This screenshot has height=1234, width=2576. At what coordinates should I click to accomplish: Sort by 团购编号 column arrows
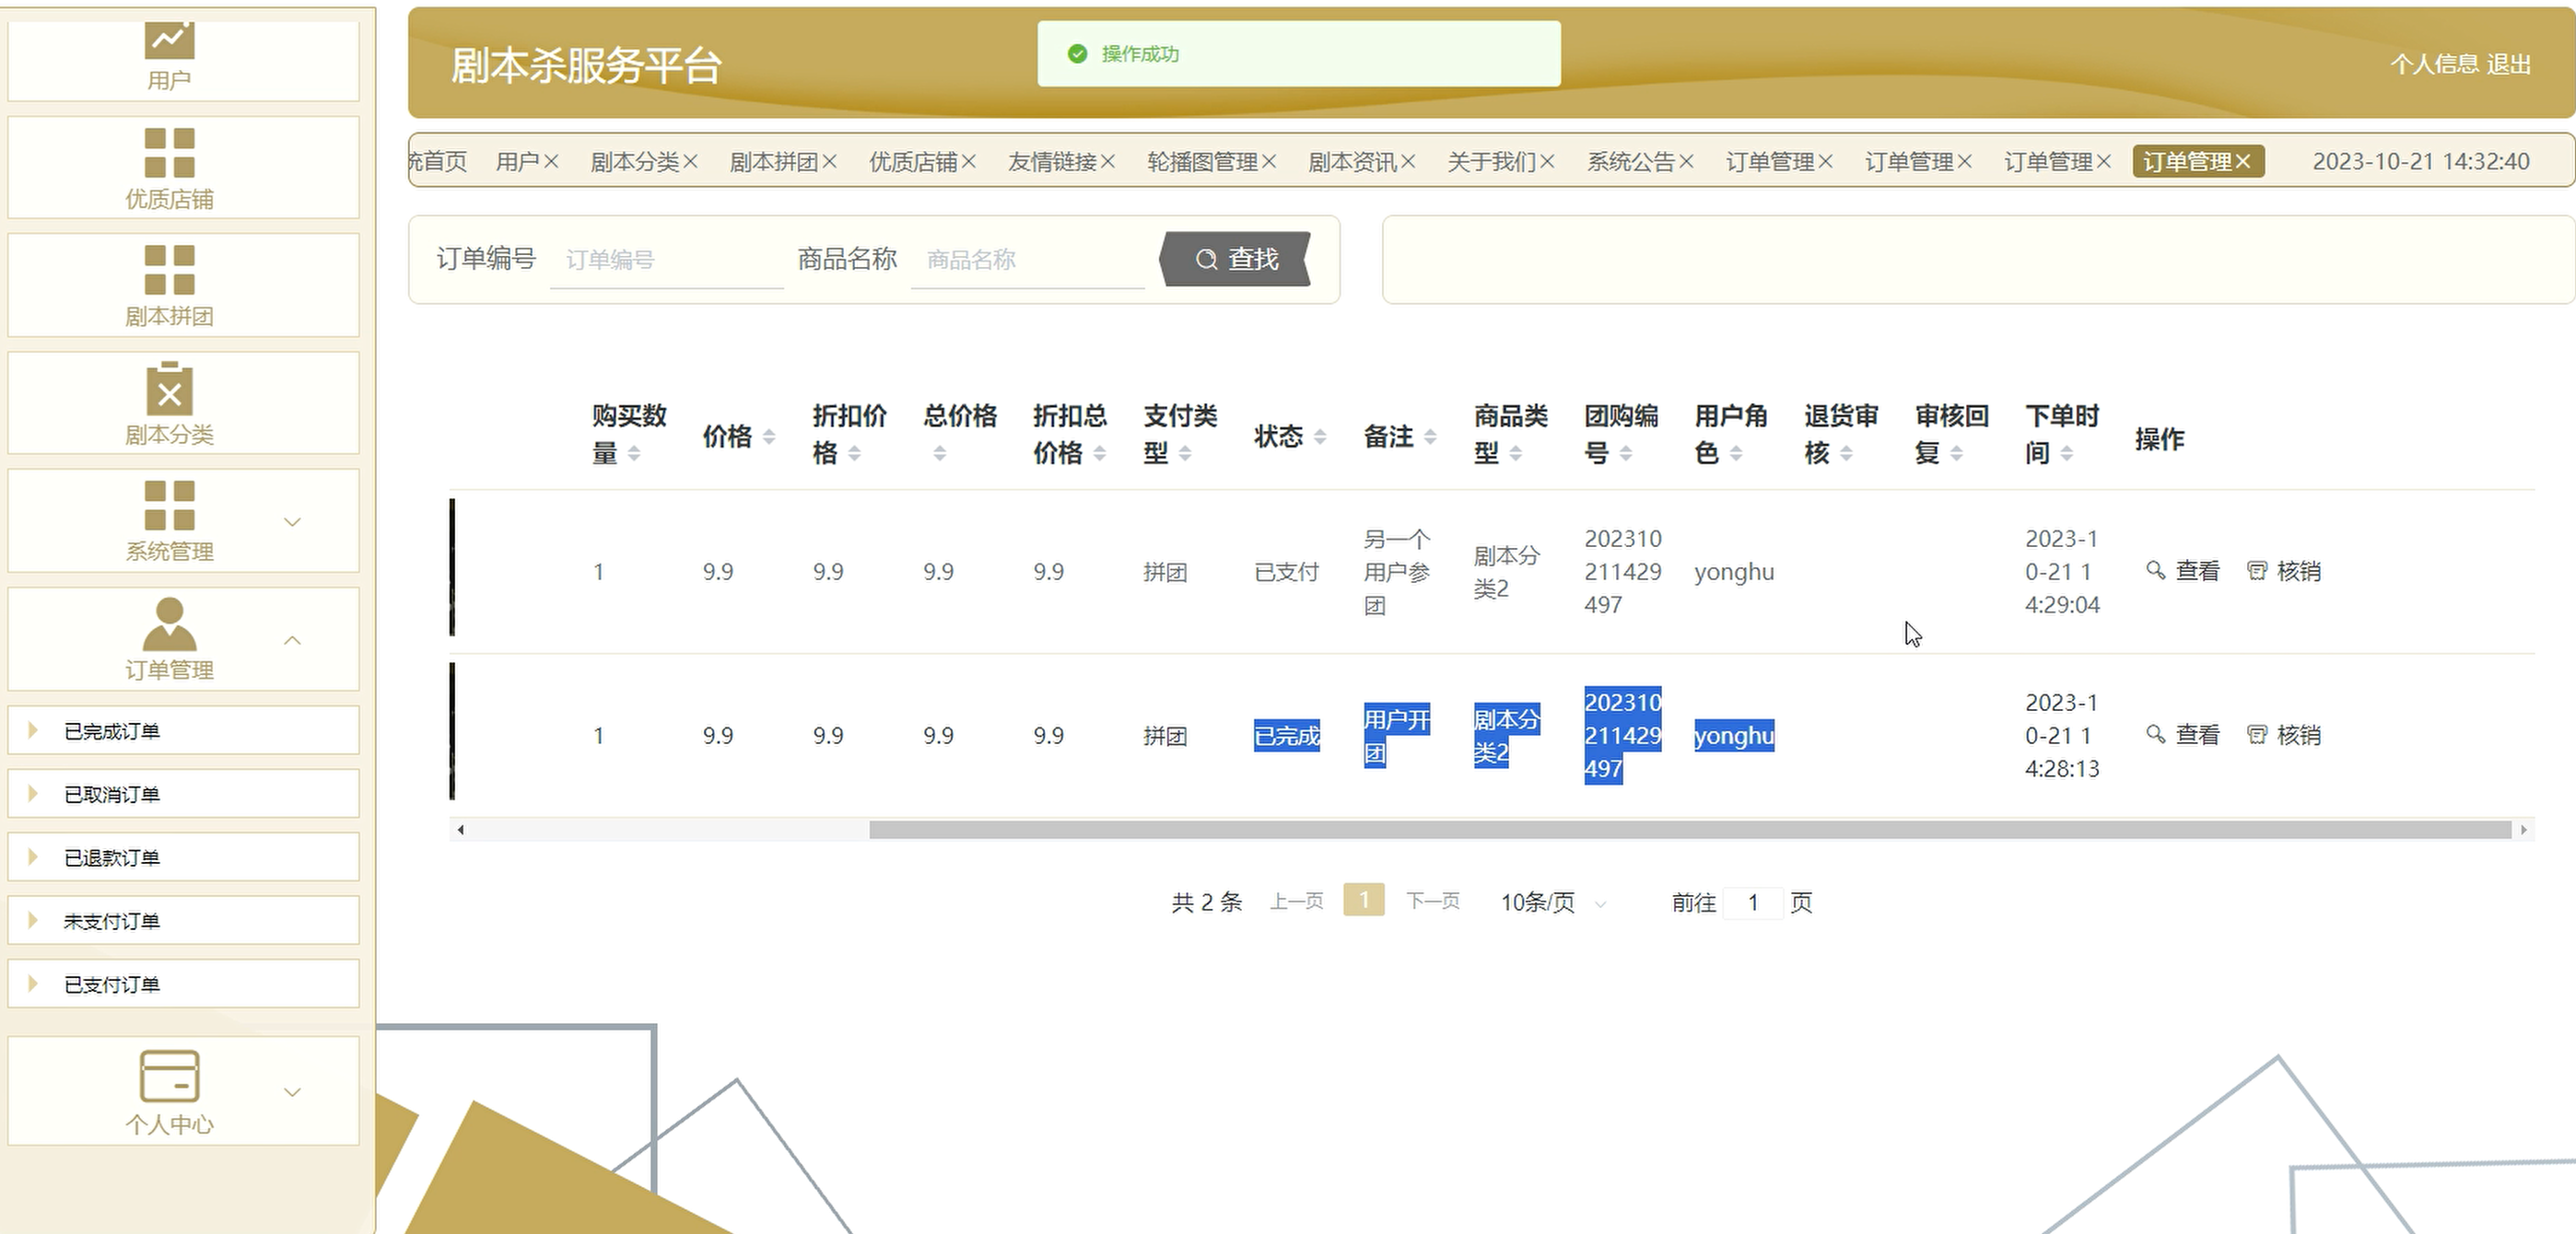[x=1625, y=454]
